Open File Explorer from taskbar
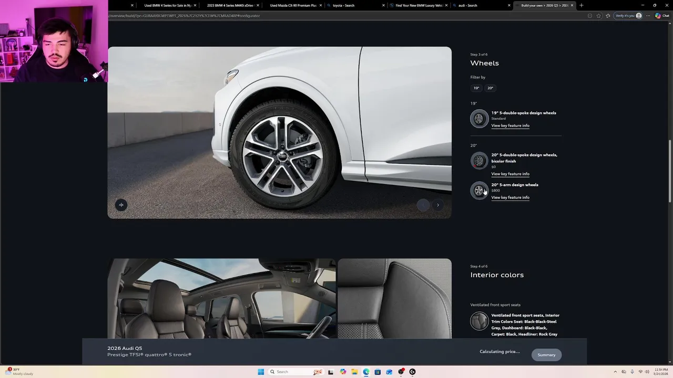The height and width of the screenshot is (378, 673). [354, 372]
